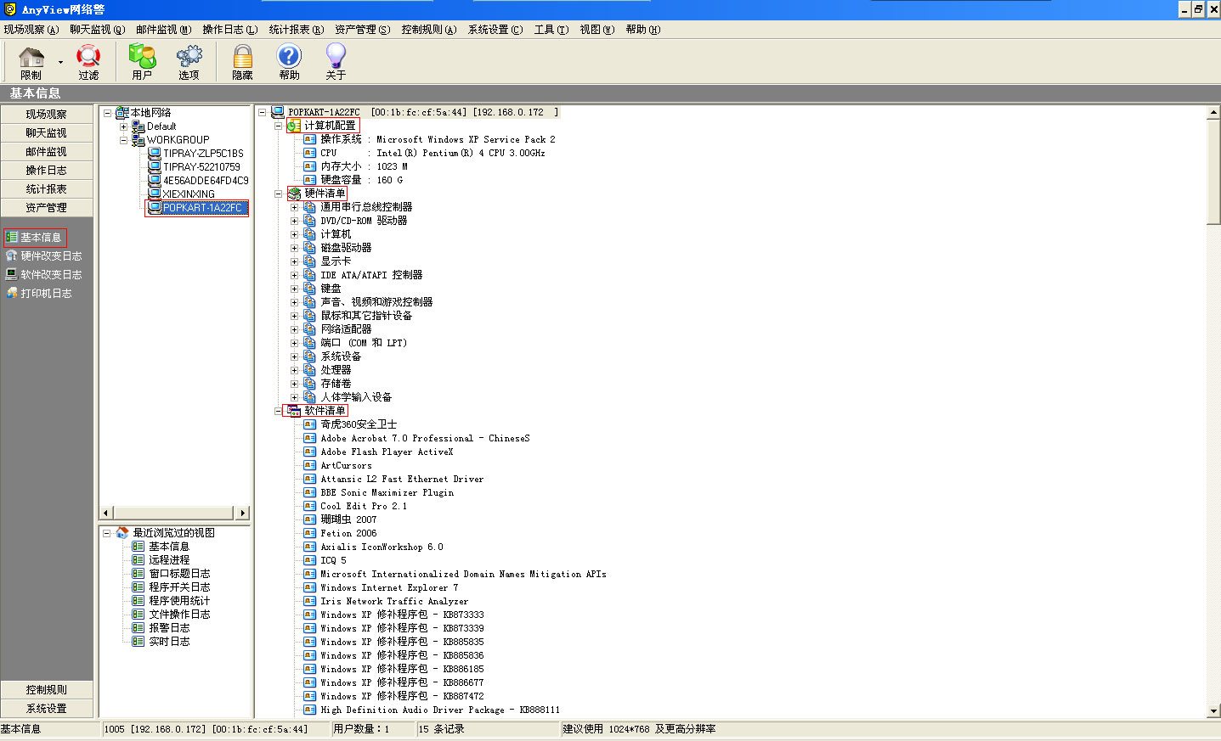Click the 系统设置 sidebar button
Viewport: 1221px width, 741px height.
point(46,708)
